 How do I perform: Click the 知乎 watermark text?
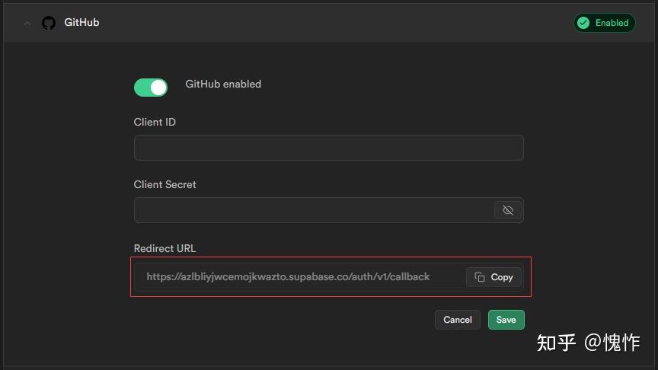pos(556,343)
